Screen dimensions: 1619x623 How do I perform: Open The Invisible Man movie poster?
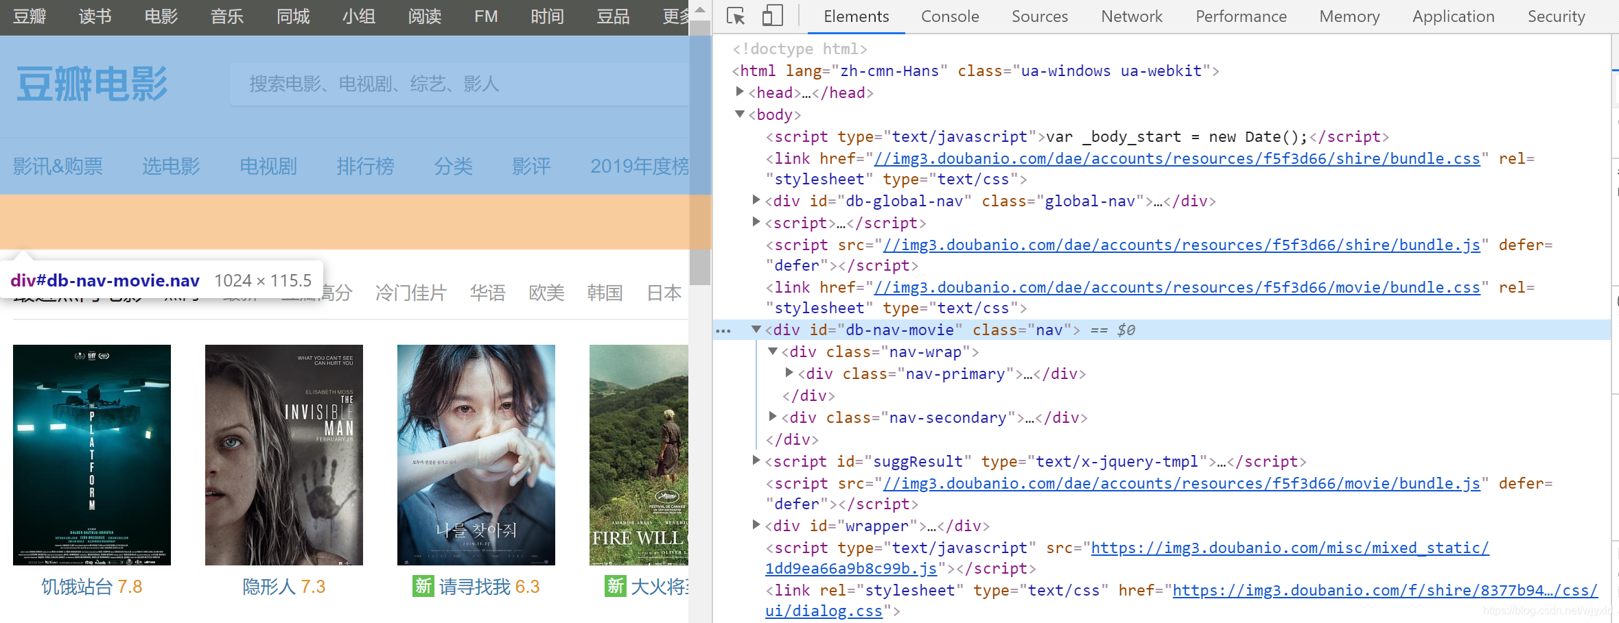(x=284, y=455)
